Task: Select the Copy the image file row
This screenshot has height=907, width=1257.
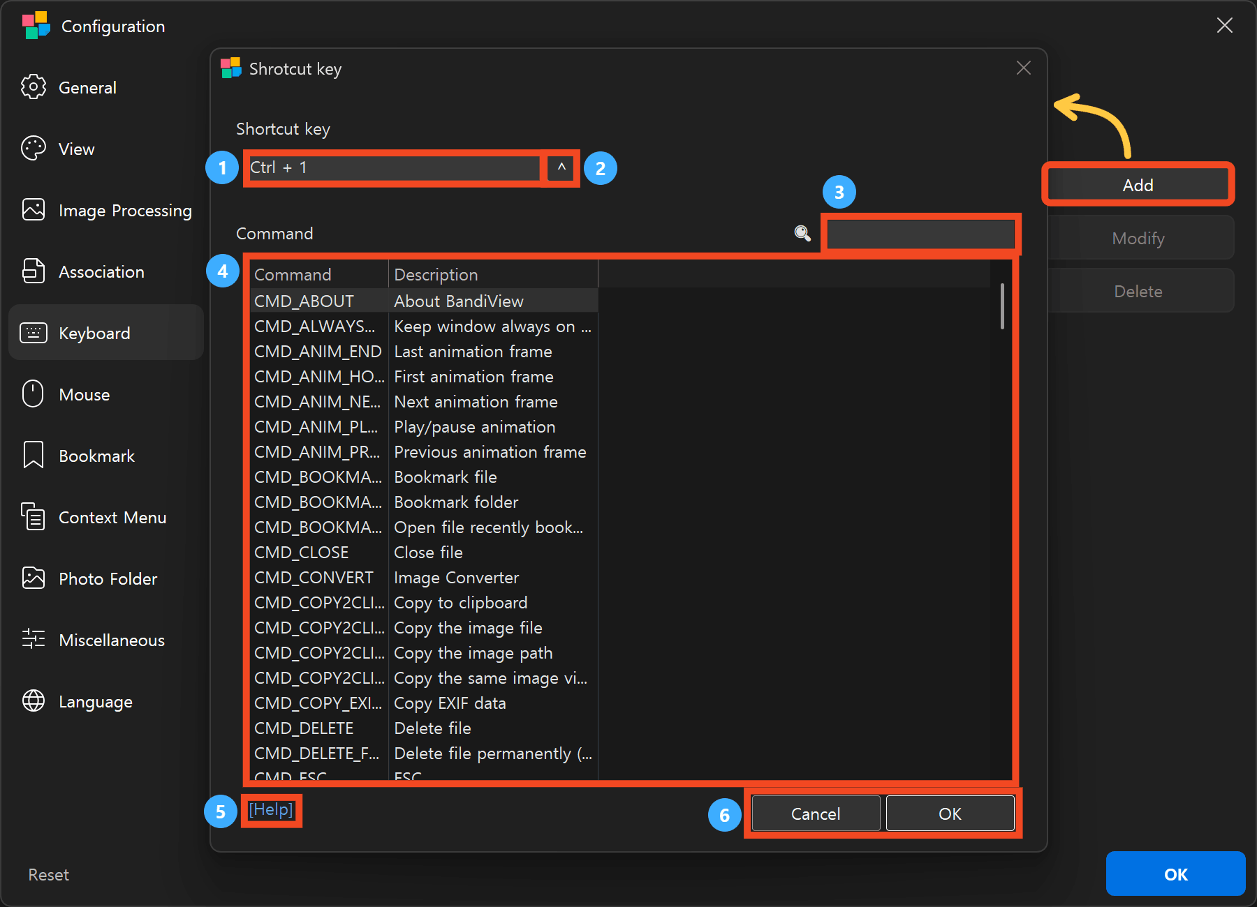Action: click(424, 628)
